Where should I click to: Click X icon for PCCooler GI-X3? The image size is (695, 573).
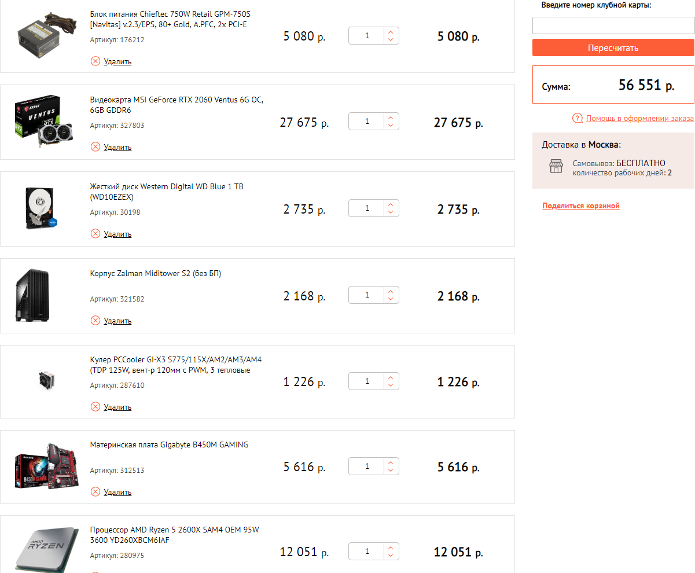click(x=95, y=407)
